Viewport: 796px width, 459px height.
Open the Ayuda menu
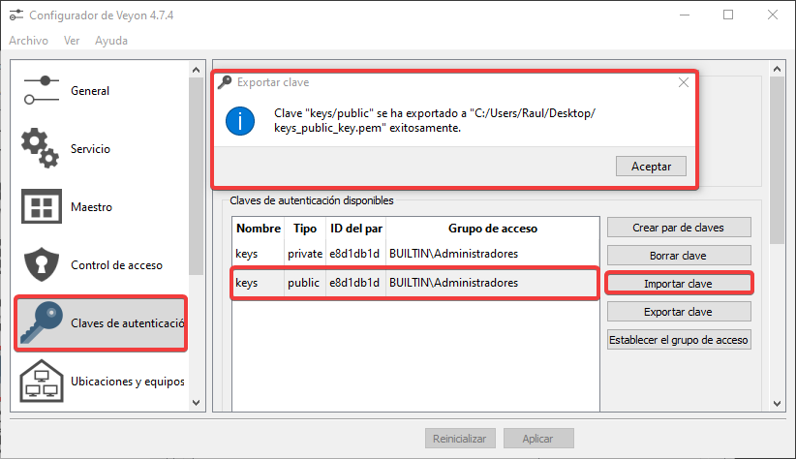(x=111, y=41)
